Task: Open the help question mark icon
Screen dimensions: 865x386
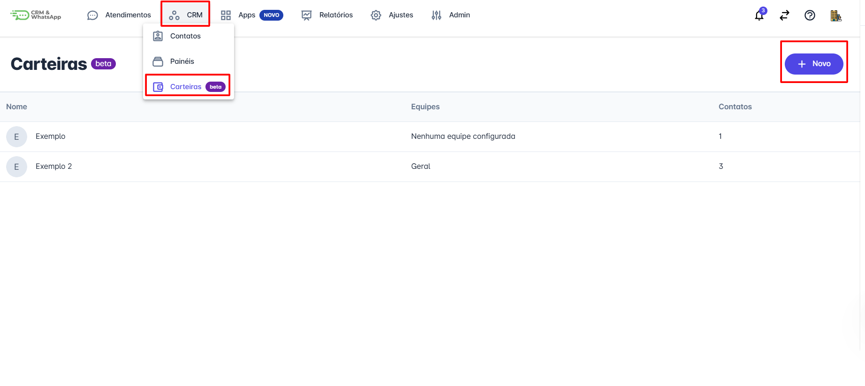Action: point(810,15)
